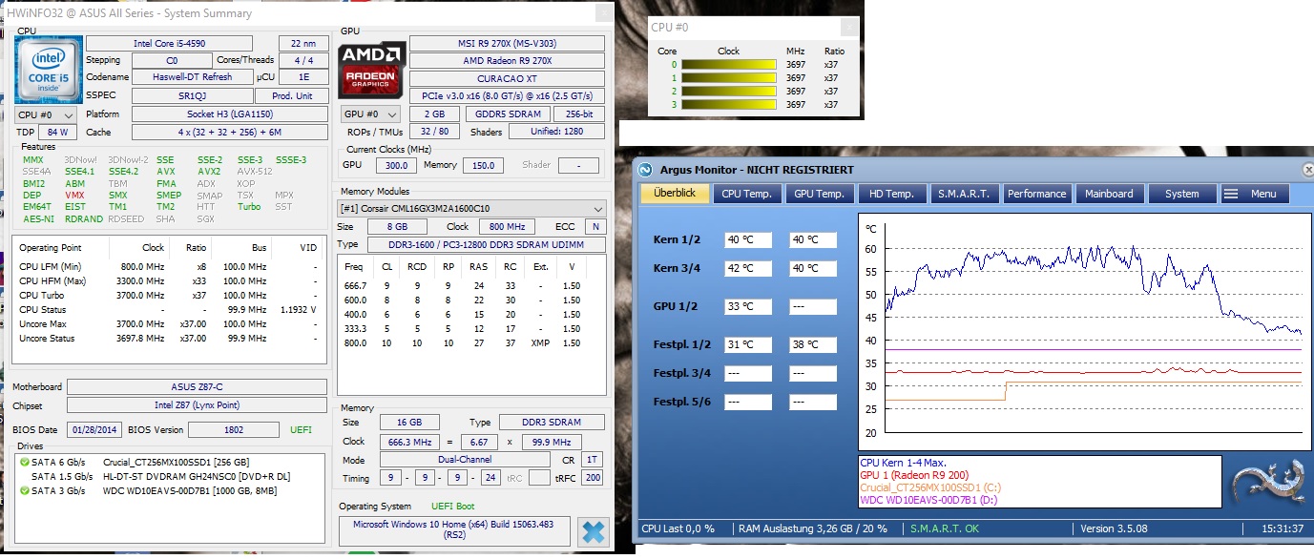Click the Argus Monitor title bar icon
This screenshot has height=559, width=1314.
(645, 170)
